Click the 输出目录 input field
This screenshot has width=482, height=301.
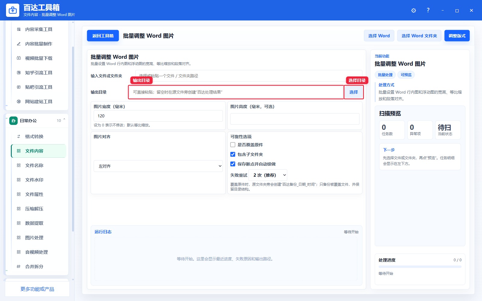236,92
